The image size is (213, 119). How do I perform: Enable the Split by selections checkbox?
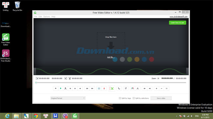134,98
